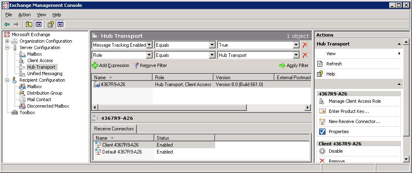Click the right arrow of server list scrollbar
The width and height of the screenshot is (412, 173).
(308, 108)
